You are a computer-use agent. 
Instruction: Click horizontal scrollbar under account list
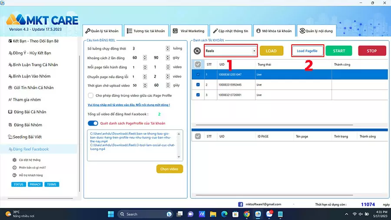pos(274,125)
